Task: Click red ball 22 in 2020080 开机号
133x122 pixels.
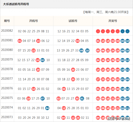Action: point(34,51)
